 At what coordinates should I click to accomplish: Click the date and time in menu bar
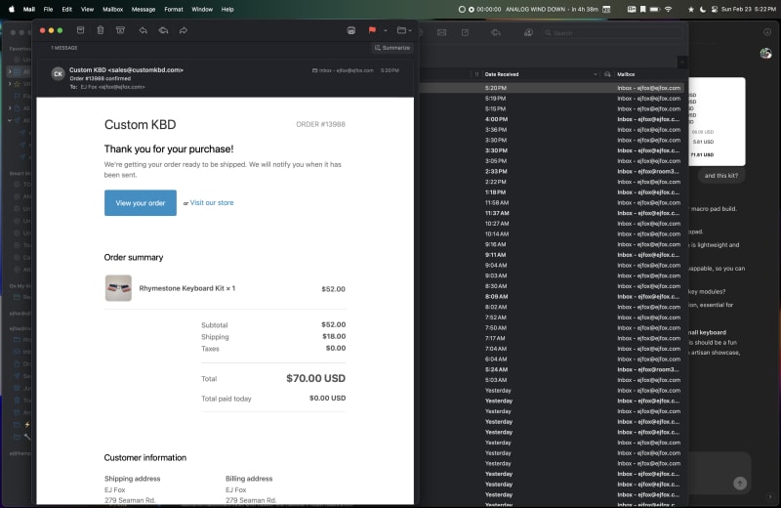(749, 9)
